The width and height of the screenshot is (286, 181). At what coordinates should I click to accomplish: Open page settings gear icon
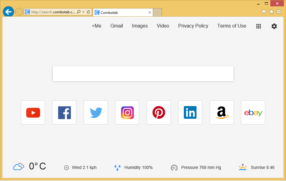point(274,26)
